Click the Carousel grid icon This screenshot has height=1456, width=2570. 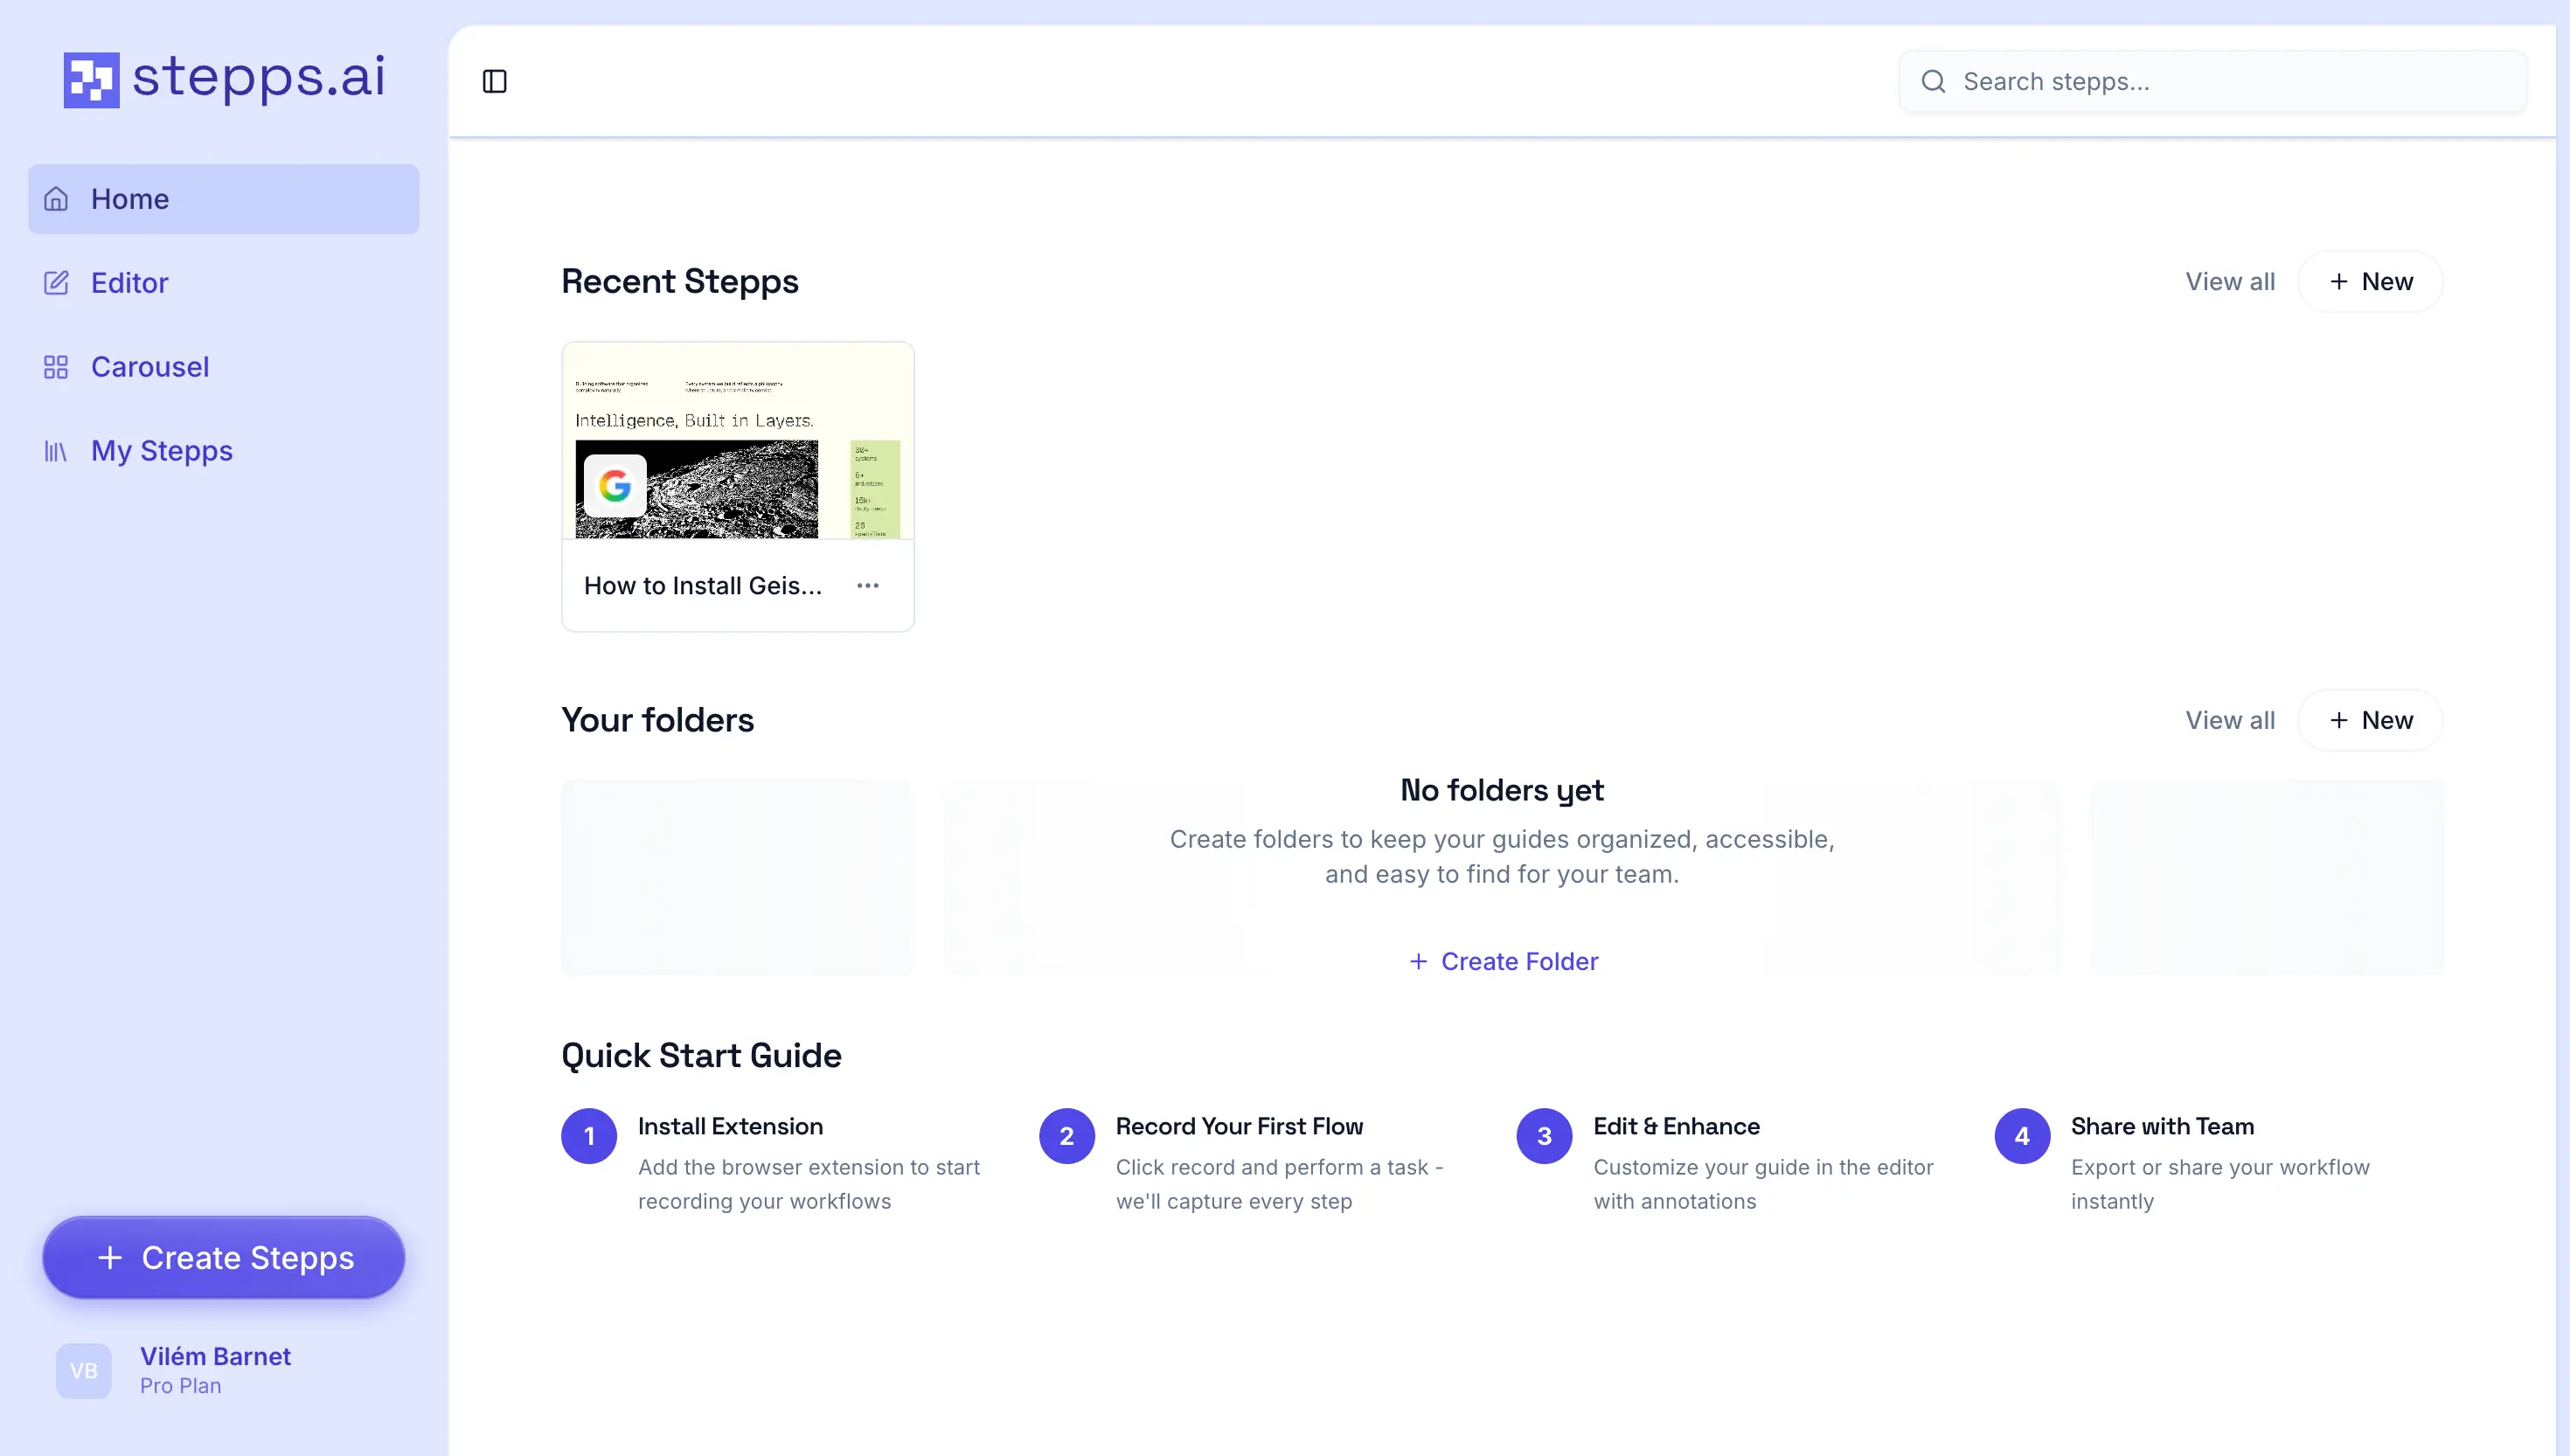[x=56, y=367]
